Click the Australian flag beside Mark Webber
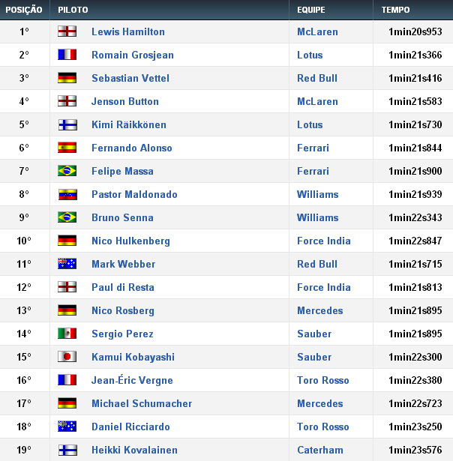 [67, 264]
